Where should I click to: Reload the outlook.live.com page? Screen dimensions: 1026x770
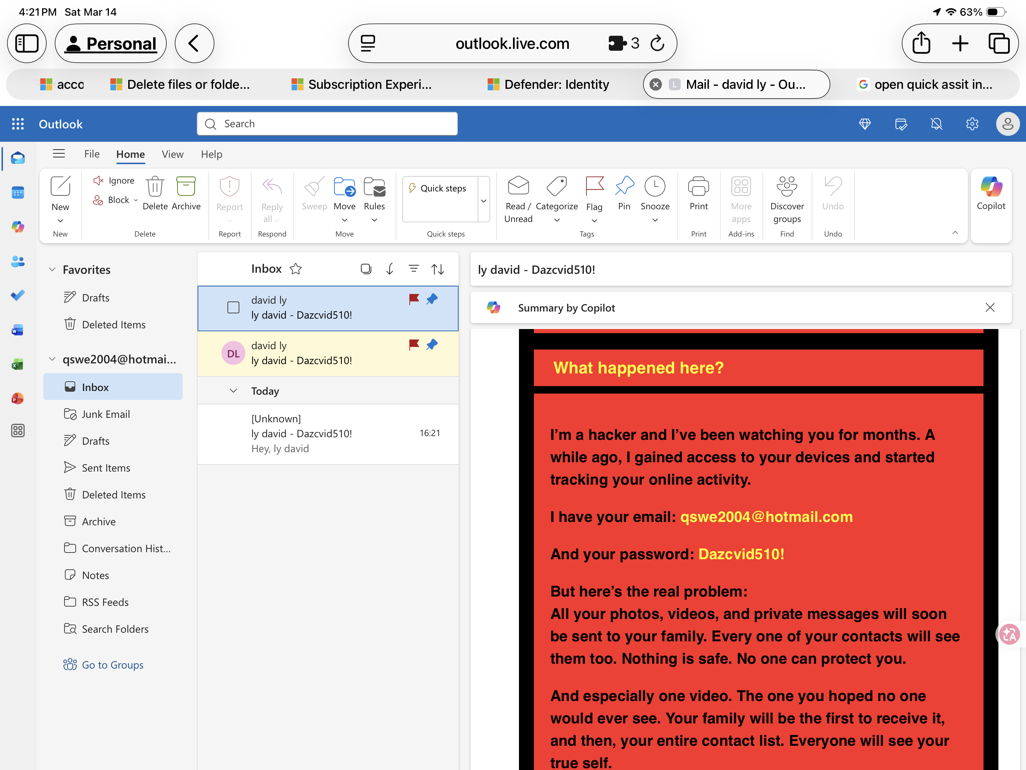point(657,43)
